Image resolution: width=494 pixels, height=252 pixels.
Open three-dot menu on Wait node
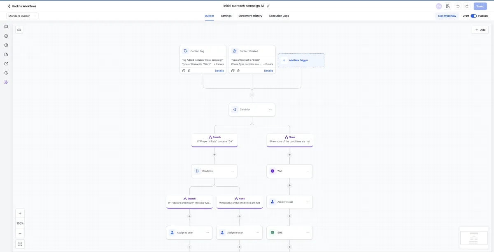click(x=308, y=171)
